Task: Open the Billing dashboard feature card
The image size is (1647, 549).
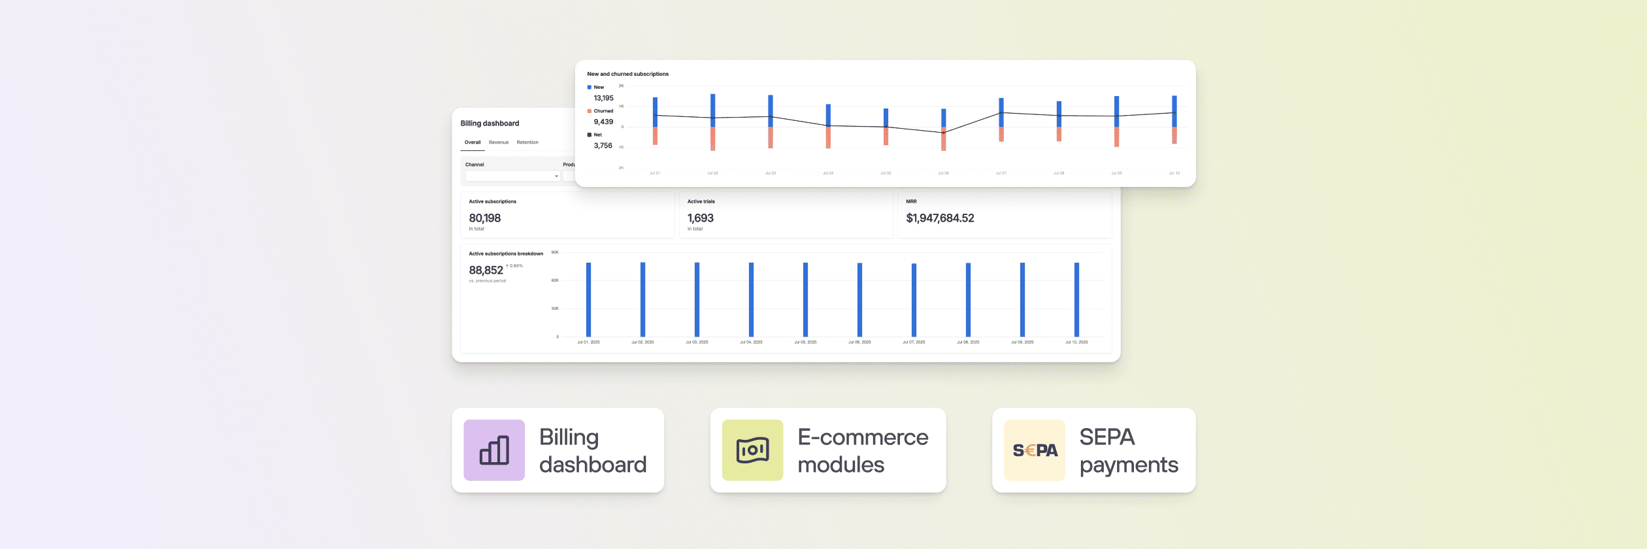Action: (557, 450)
